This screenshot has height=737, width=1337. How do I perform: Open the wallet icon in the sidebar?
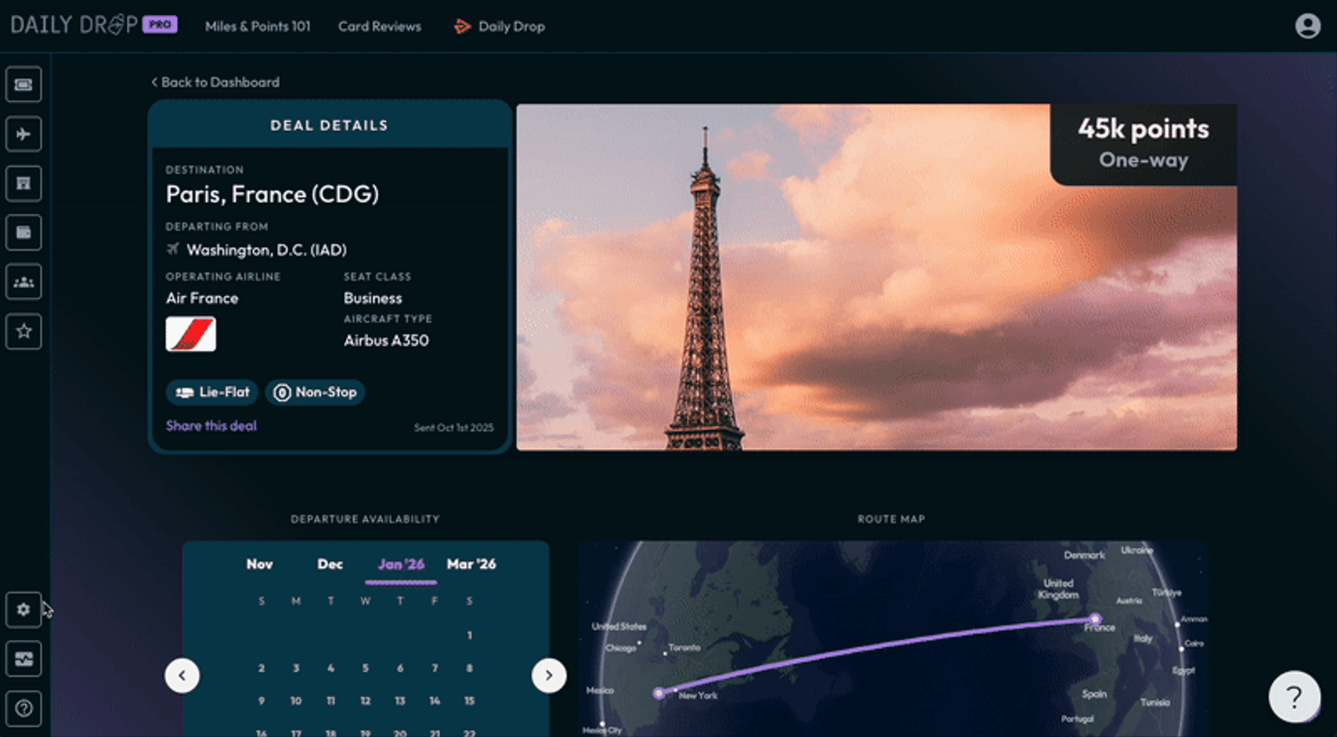click(x=23, y=233)
